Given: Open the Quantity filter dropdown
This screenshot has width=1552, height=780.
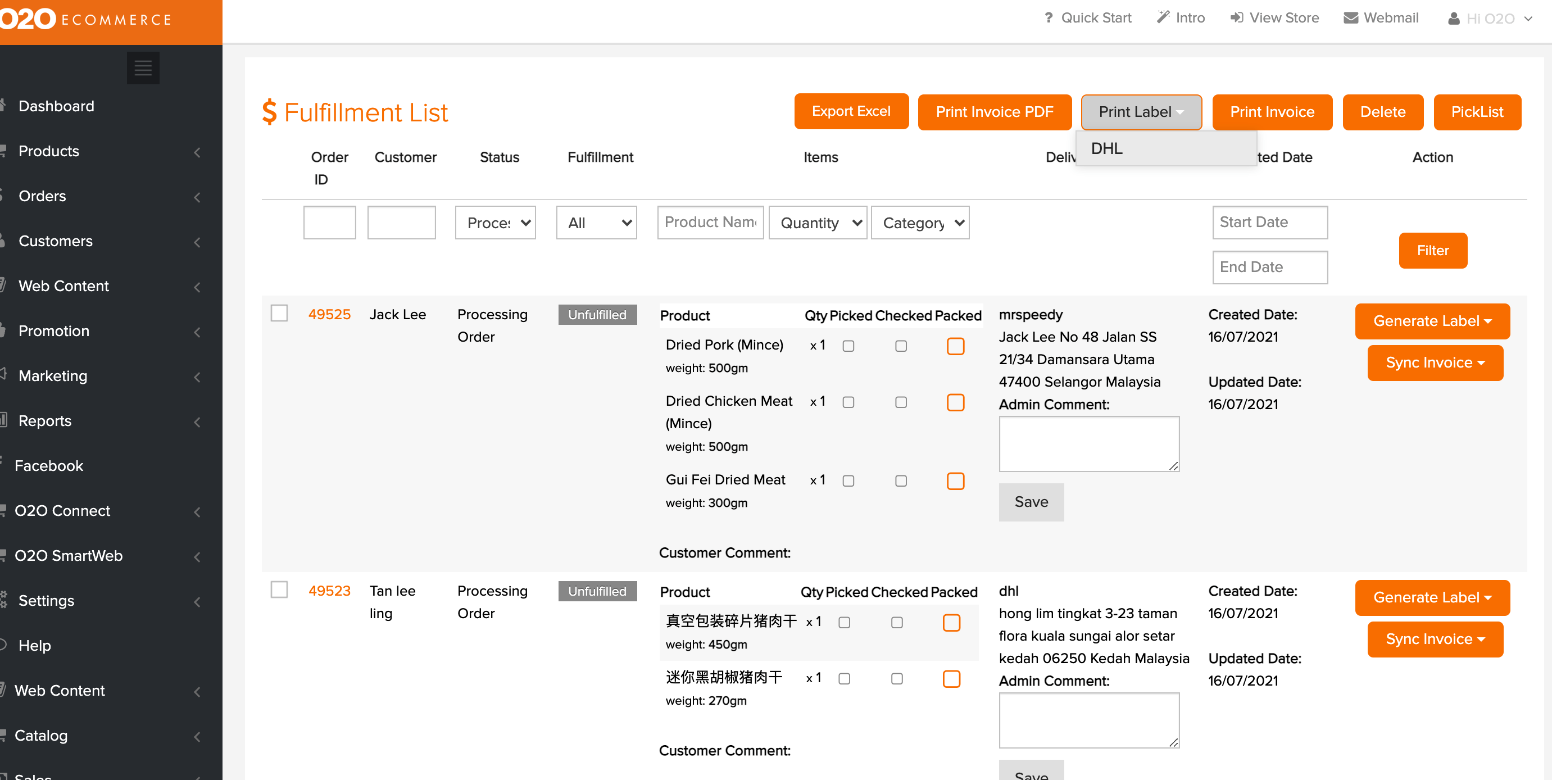Looking at the screenshot, I should (818, 223).
